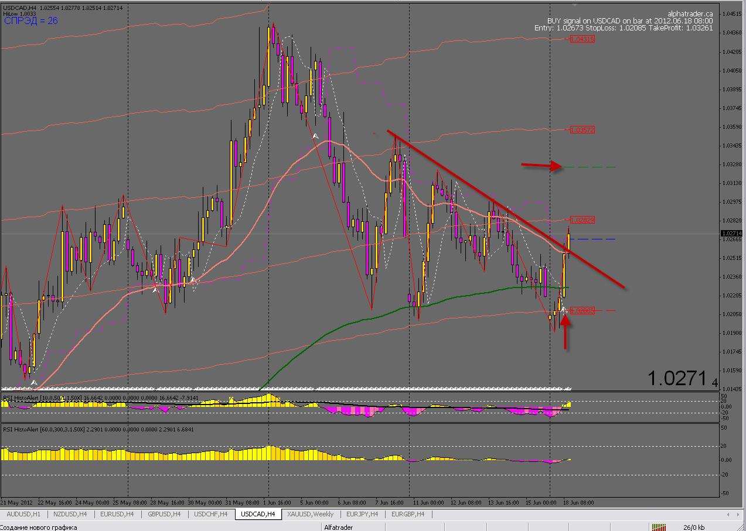This screenshot has height=531, width=746.
Task: Click the 1.04515 value on the price scale
Action: pyautogui.click(x=731, y=14)
